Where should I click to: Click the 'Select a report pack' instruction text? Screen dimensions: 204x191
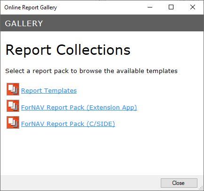tap(91, 71)
